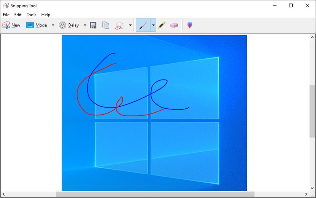
Task: Click the New button label
Action: [x=16, y=25]
